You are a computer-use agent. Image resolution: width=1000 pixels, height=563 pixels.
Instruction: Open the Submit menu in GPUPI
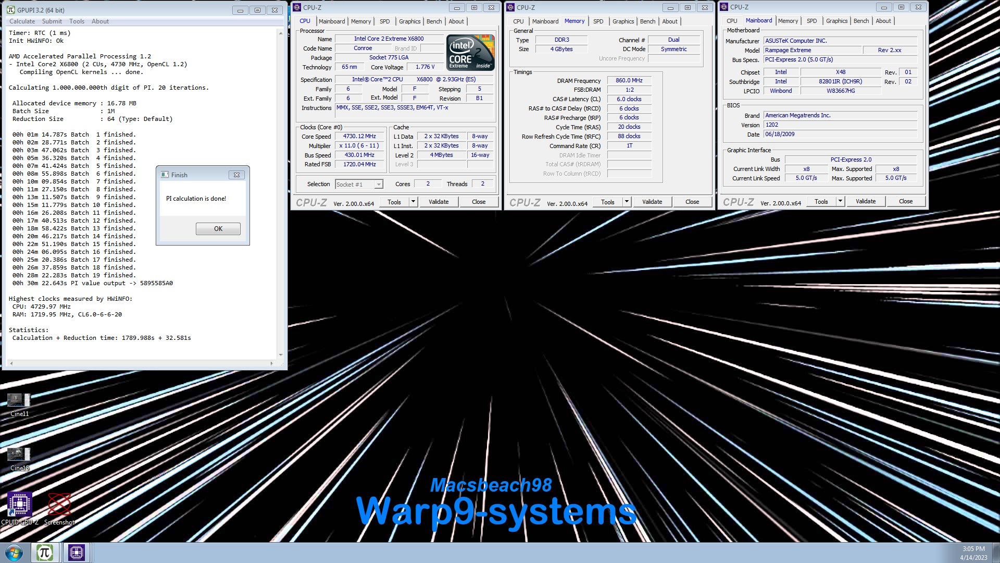[52, 21]
